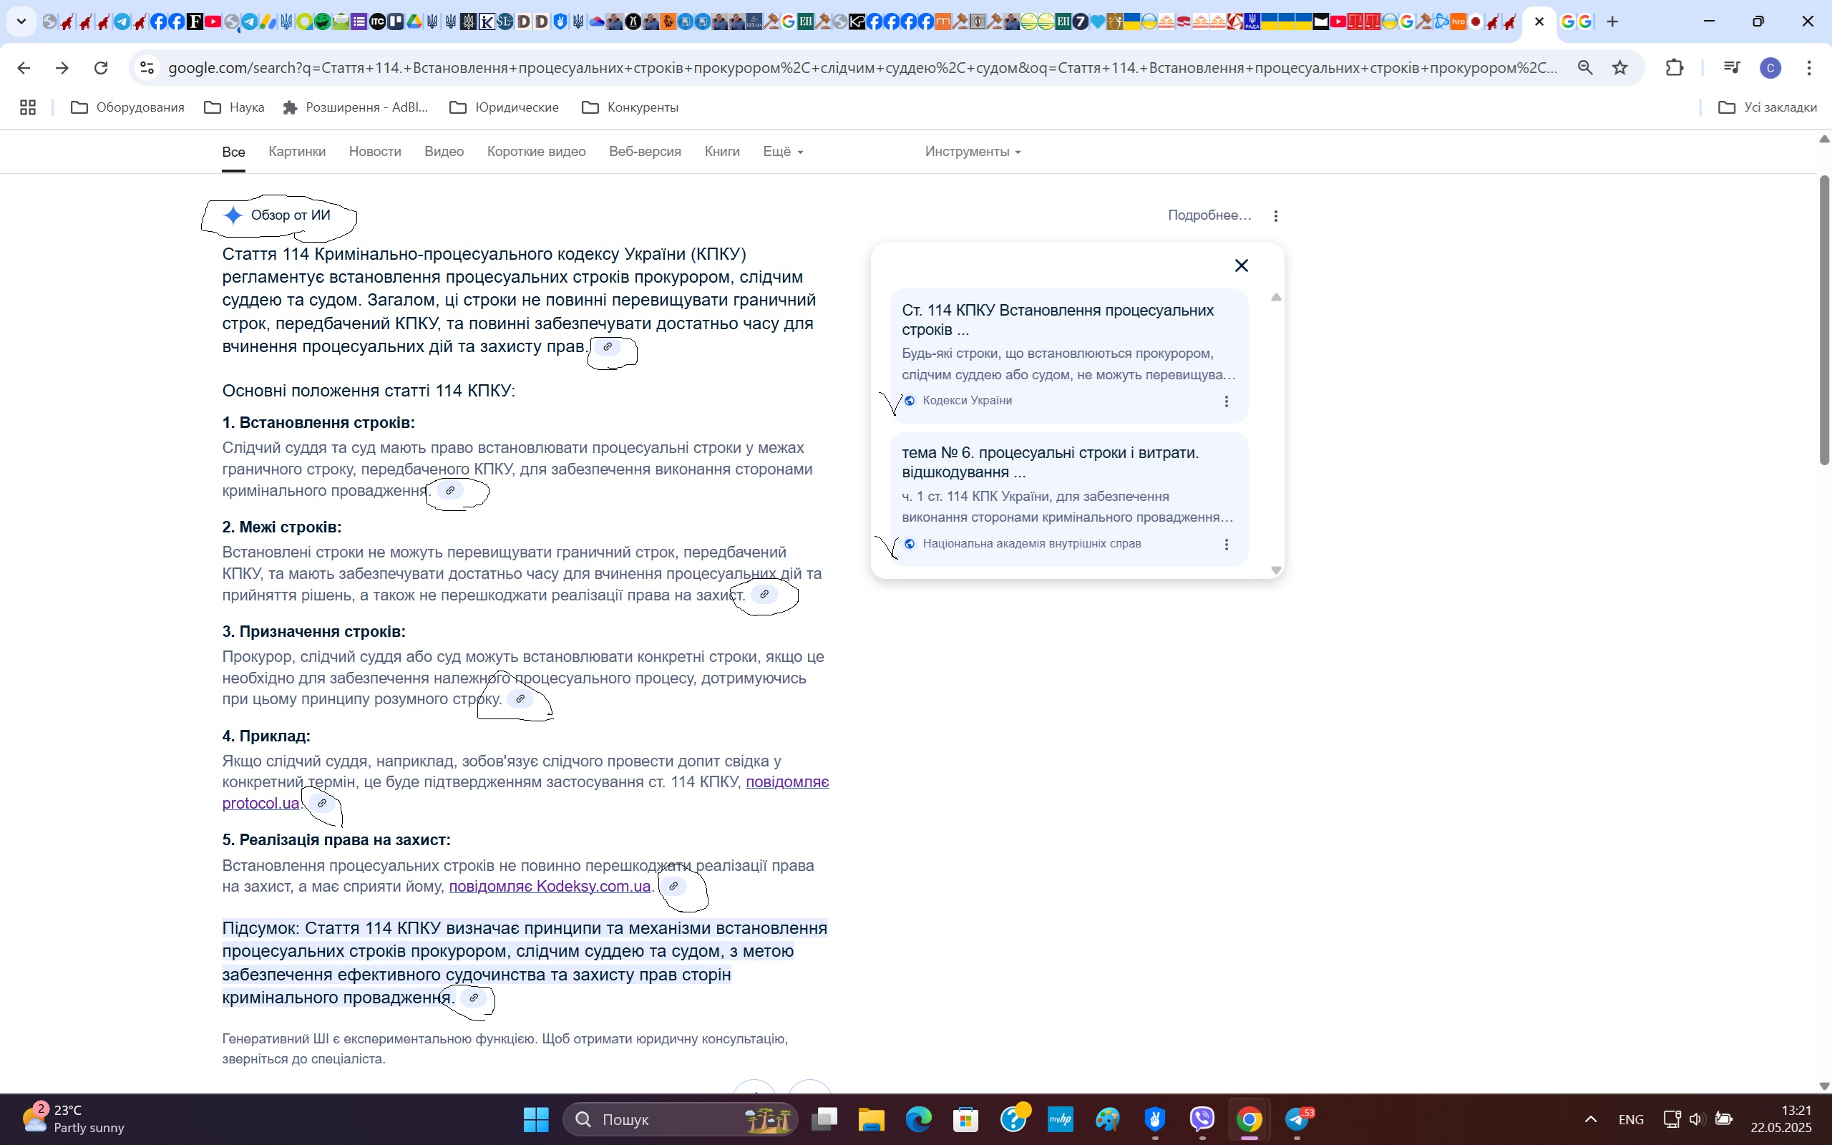Click the source link icon after the Підсумок paragraph
Image resolution: width=1832 pixels, height=1145 pixels.
click(474, 998)
